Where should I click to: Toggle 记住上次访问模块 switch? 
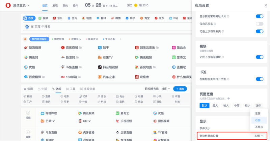[x=260, y=57]
